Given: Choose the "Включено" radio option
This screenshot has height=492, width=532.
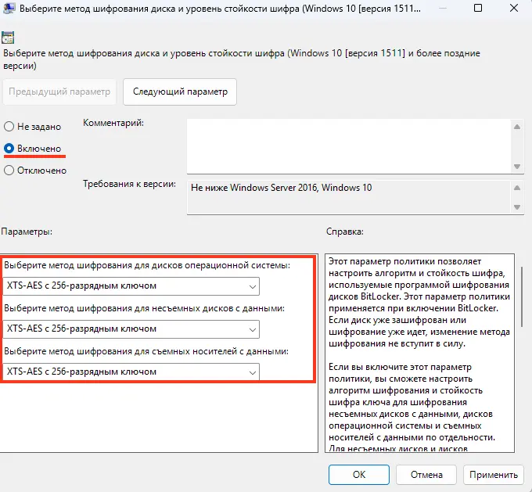Looking at the screenshot, I should (9, 148).
